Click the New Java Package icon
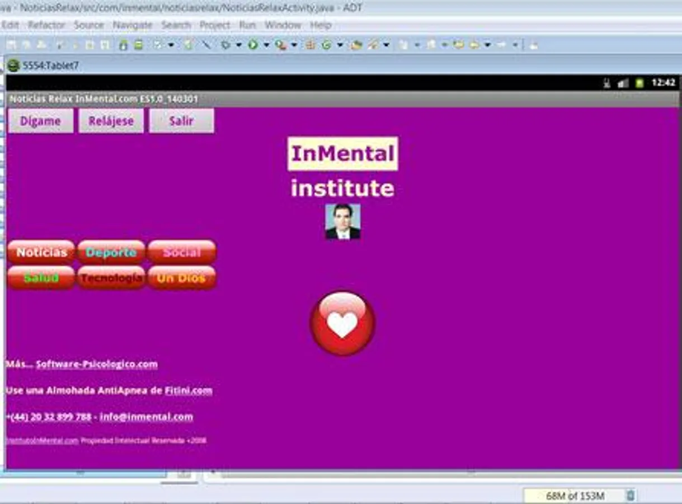The width and height of the screenshot is (682, 504). point(311,45)
